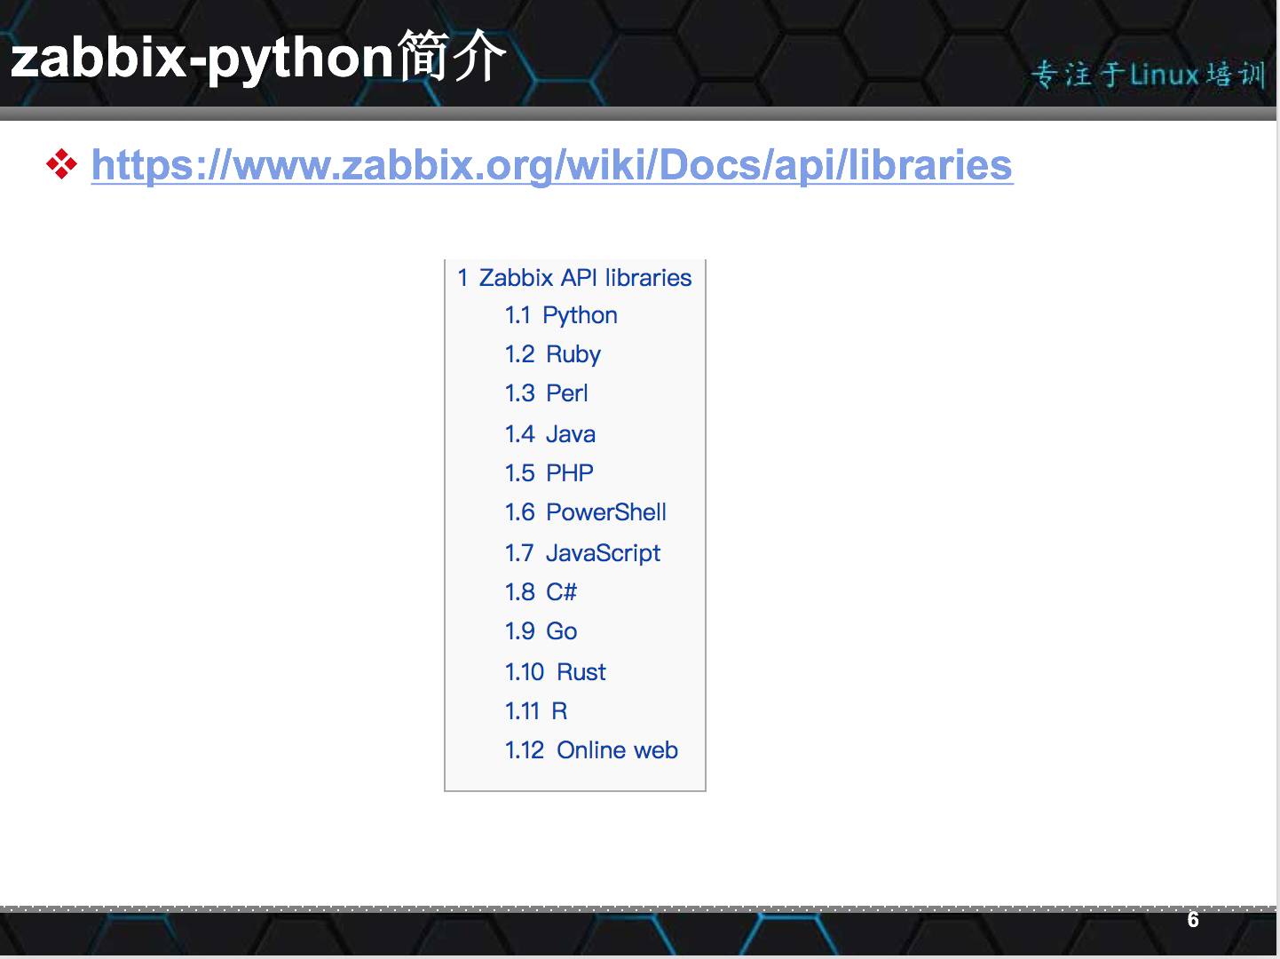Click the '1.11 R' contents entry

pos(536,711)
